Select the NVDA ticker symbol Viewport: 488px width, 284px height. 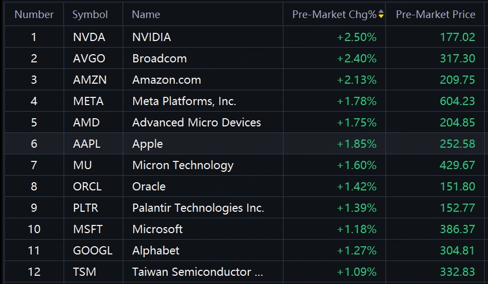point(89,37)
